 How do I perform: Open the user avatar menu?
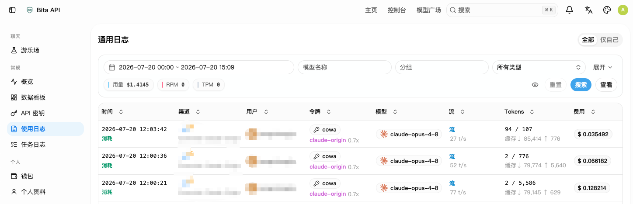623,10
